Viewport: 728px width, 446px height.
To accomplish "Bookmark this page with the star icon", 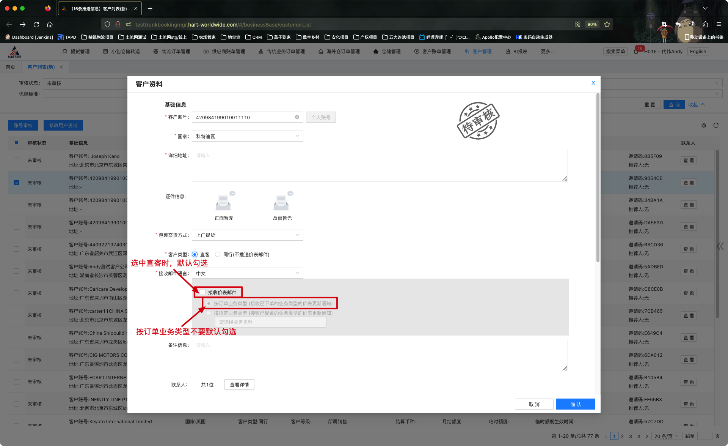I will [x=607, y=24].
